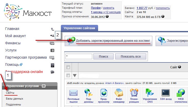The image size is (188, 107).
Task: Check the checkbox in the site row
Action: [x=68, y=76]
